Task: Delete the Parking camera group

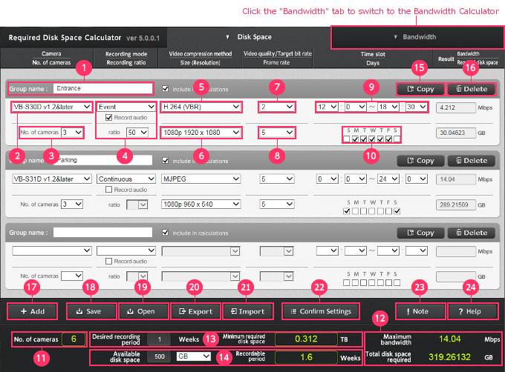Action: point(472,160)
